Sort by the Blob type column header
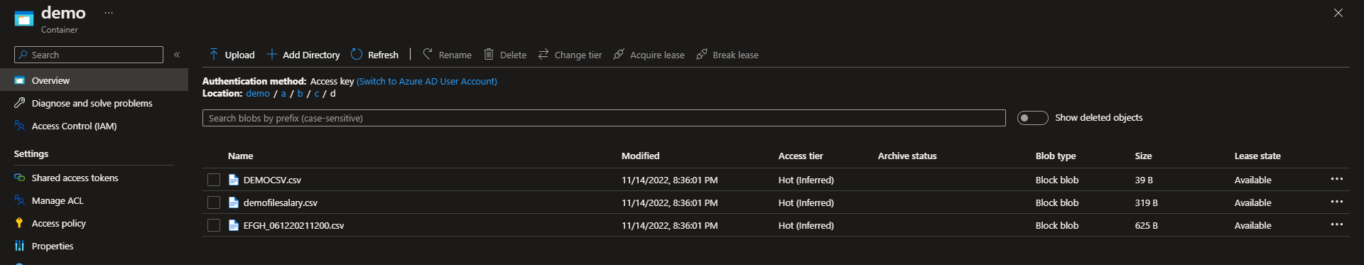The height and width of the screenshot is (265, 1364). click(x=1056, y=156)
